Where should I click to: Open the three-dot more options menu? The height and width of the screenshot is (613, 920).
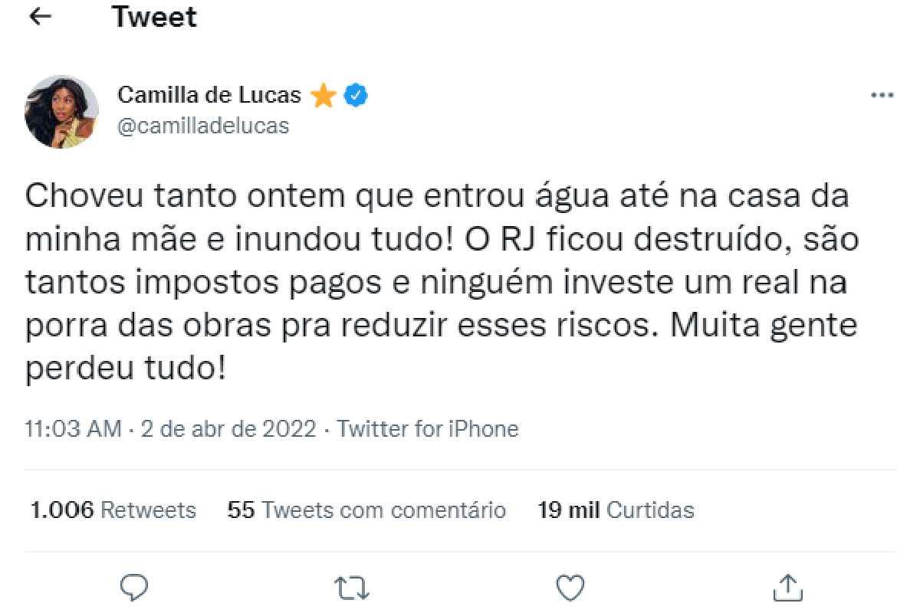pyautogui.click(x=883, y=96)
